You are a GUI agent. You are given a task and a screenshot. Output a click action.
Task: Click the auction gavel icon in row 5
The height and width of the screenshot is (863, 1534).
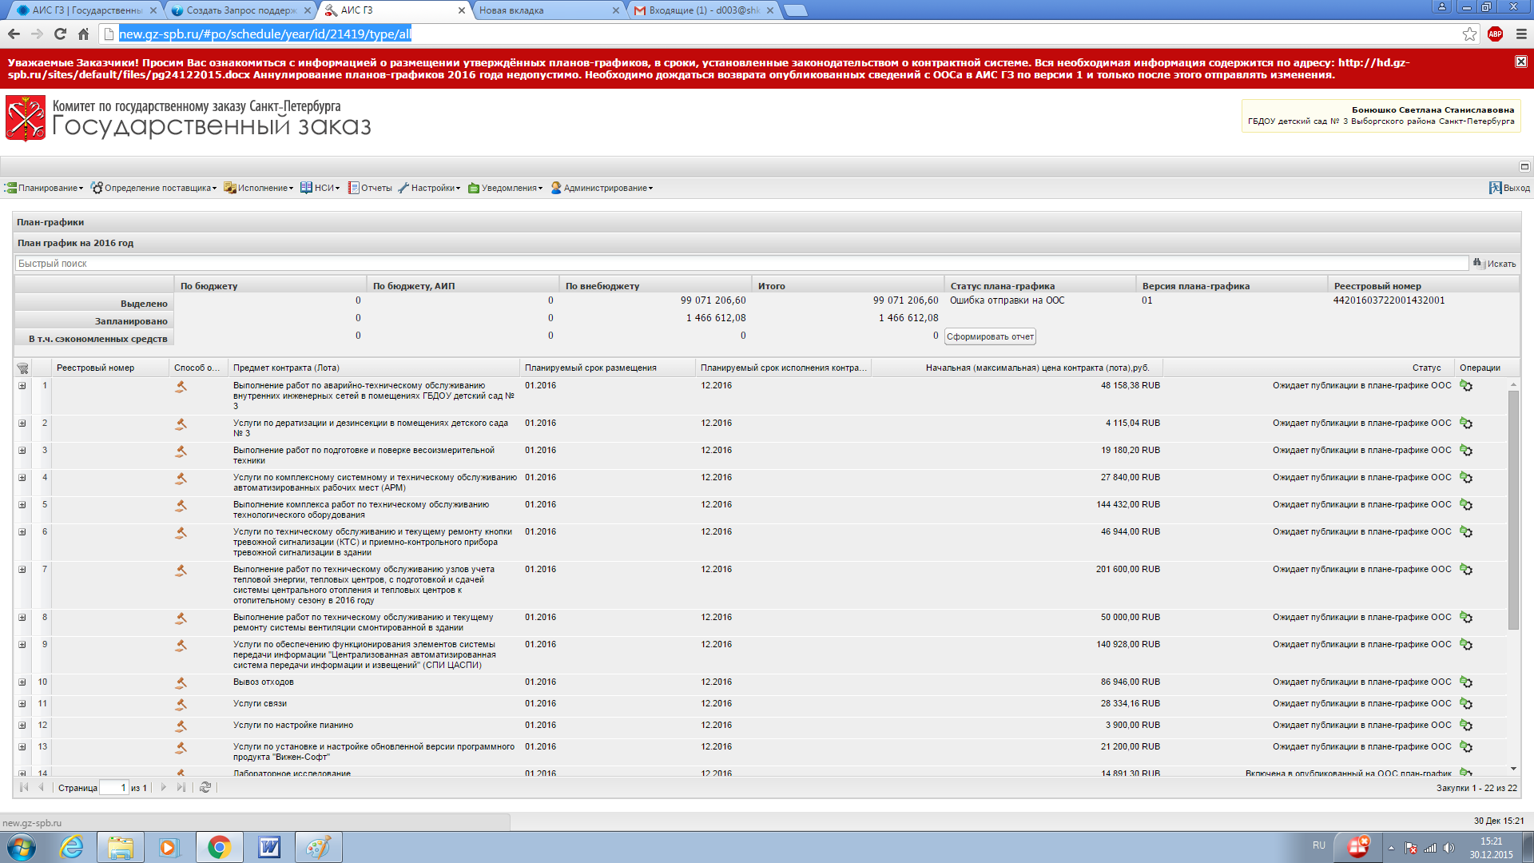[181, 506]
